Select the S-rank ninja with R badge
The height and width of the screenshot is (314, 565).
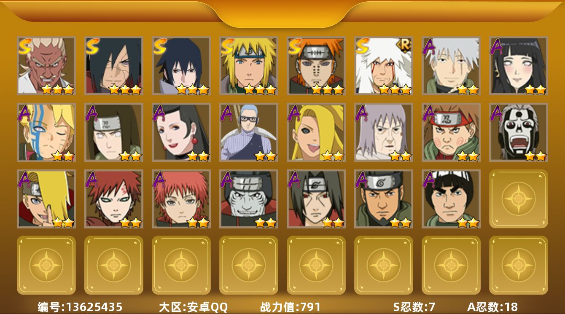click(x=383, y=65)
